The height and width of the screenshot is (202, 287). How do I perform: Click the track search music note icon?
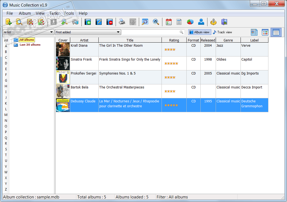coord(156,22)
